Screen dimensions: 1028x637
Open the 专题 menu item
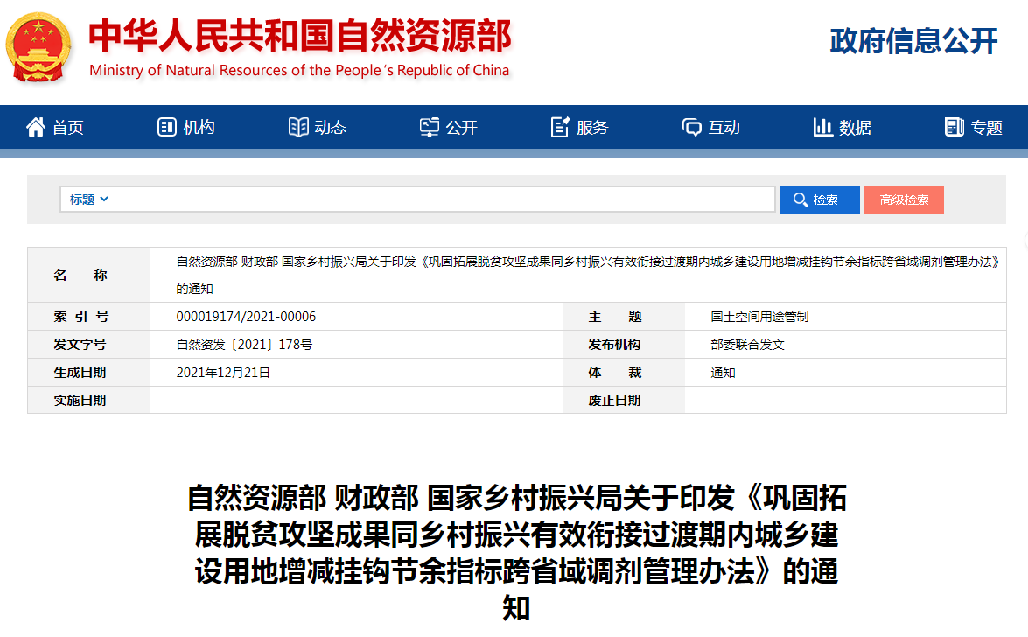point(974,127)
